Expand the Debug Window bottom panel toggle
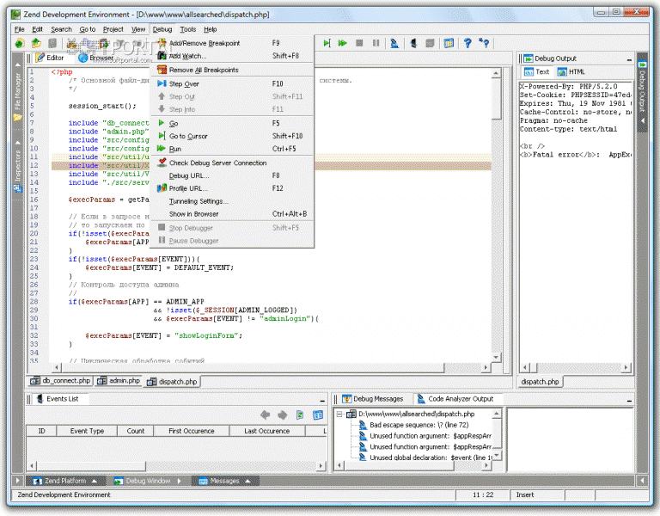660x516 pixels. click(180, 481)
